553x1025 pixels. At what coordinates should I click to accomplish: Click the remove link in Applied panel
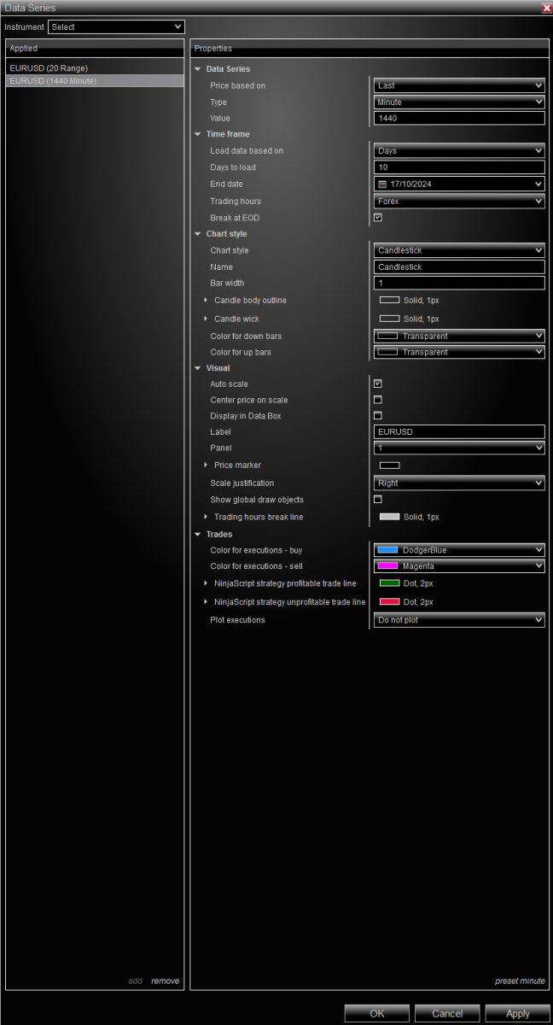click(x=166, y=981)
